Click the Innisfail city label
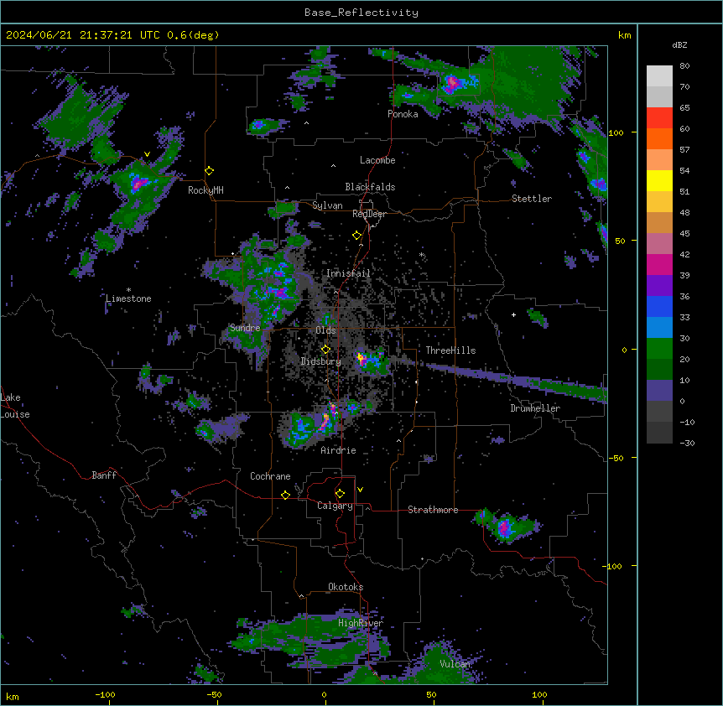Image resolution: width=723 pixels, height=706 pixels. point(348,273)
